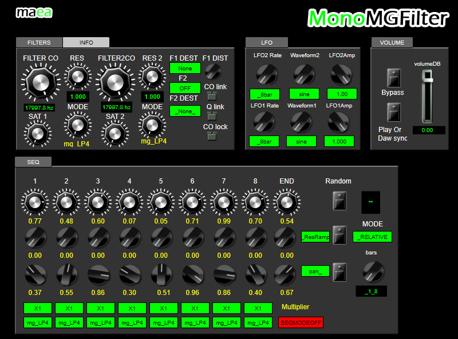Toggle the red SEQMODEOFF button
The height and width of the screenshot is (339, 458).
pyautogui.click(x=301, y=322)
